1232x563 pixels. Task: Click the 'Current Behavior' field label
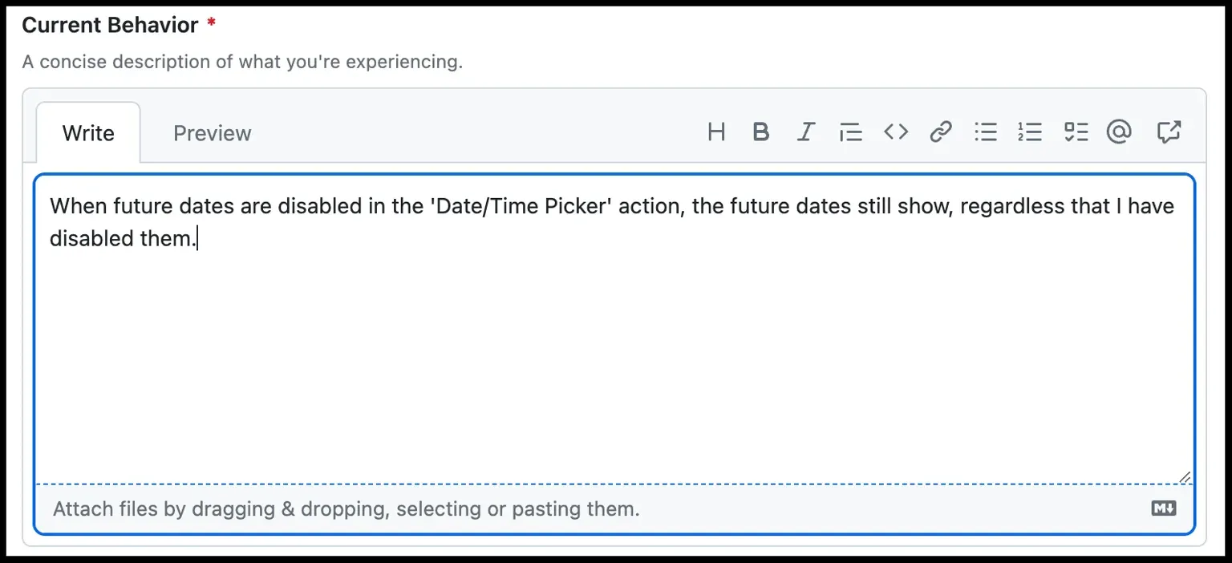pyautogui.click(x=110, y=25)
